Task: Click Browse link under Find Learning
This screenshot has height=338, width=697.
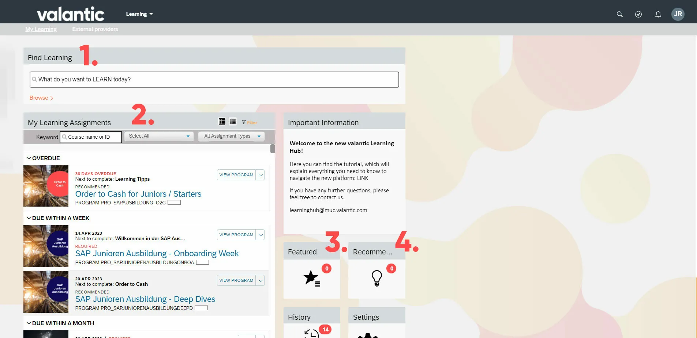Action: point(41,98)
